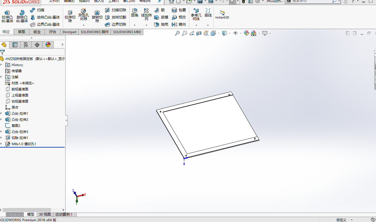Viewport: 376px width, 222px height.
Task: Select the Fillet tool (圆角)
Action: (135, 13)
